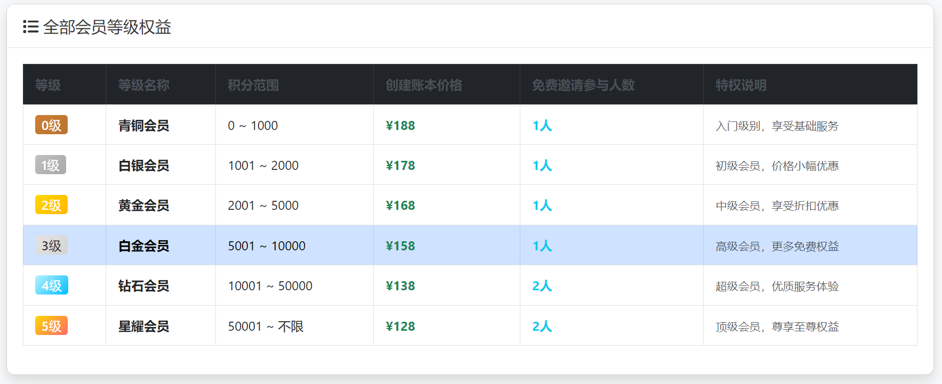Click the ¥178 price
This screenshot has height=384, width=942.
coord(400,166)
